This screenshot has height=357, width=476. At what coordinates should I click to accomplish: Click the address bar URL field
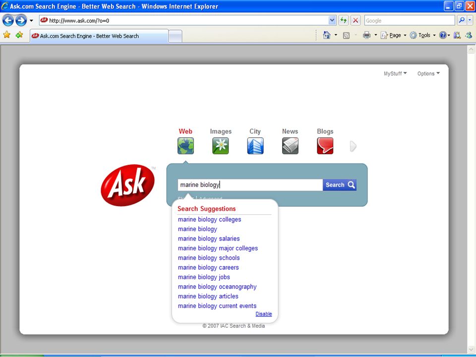coord(183,21)
